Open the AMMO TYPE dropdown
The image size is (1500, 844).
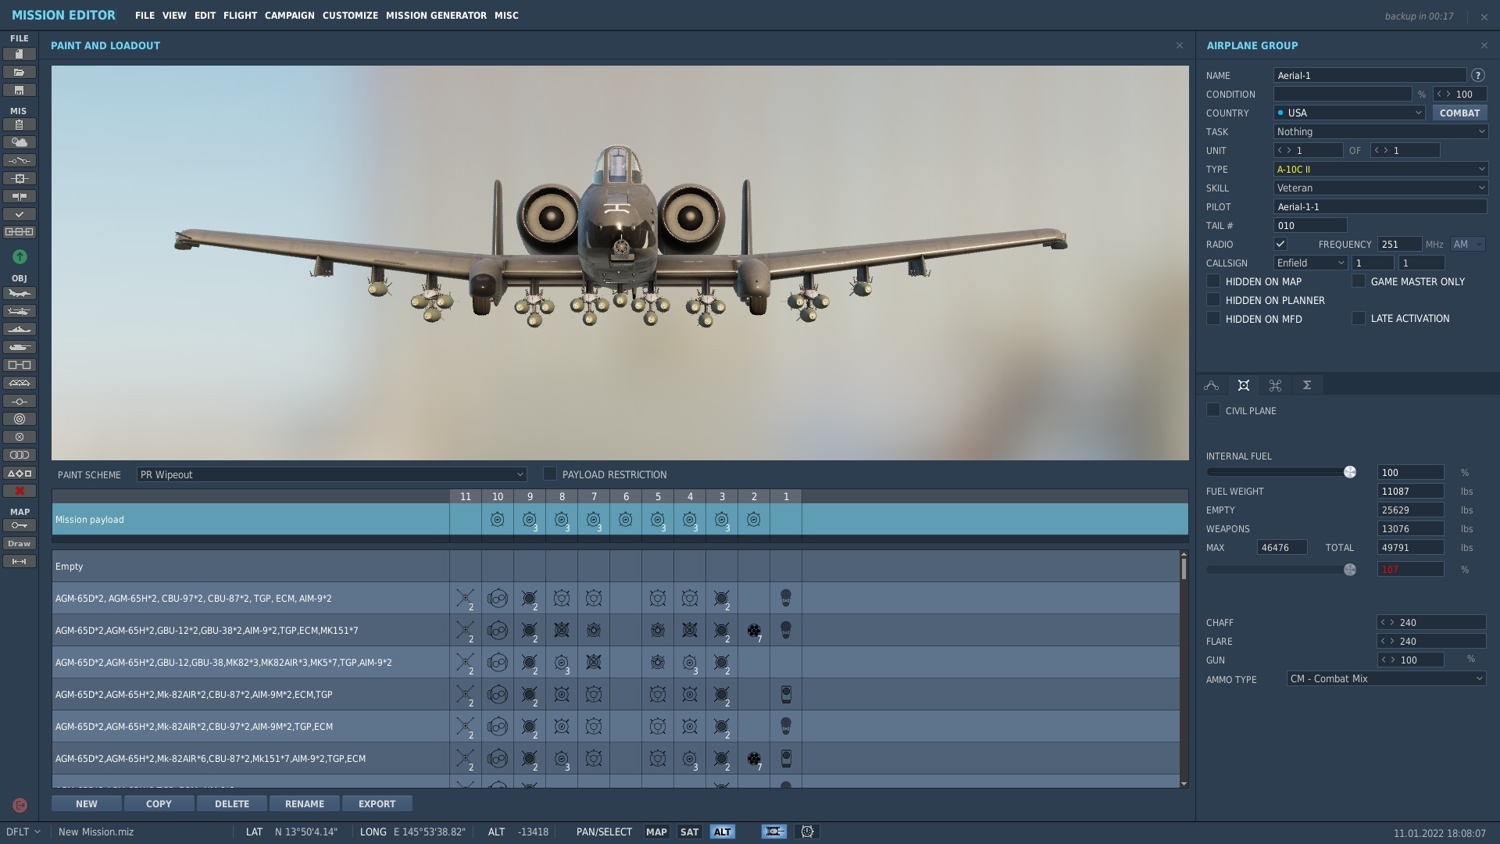click(x=1386, y=678)
